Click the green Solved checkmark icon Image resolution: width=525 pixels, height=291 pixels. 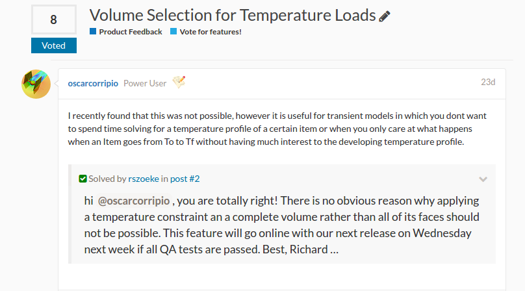click(x=83, y=179)
